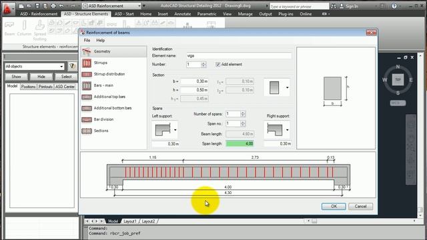This screenshot has height=240, width=427.
Task: Click the Span no. stepper arrows
Action: coord(243,124)
